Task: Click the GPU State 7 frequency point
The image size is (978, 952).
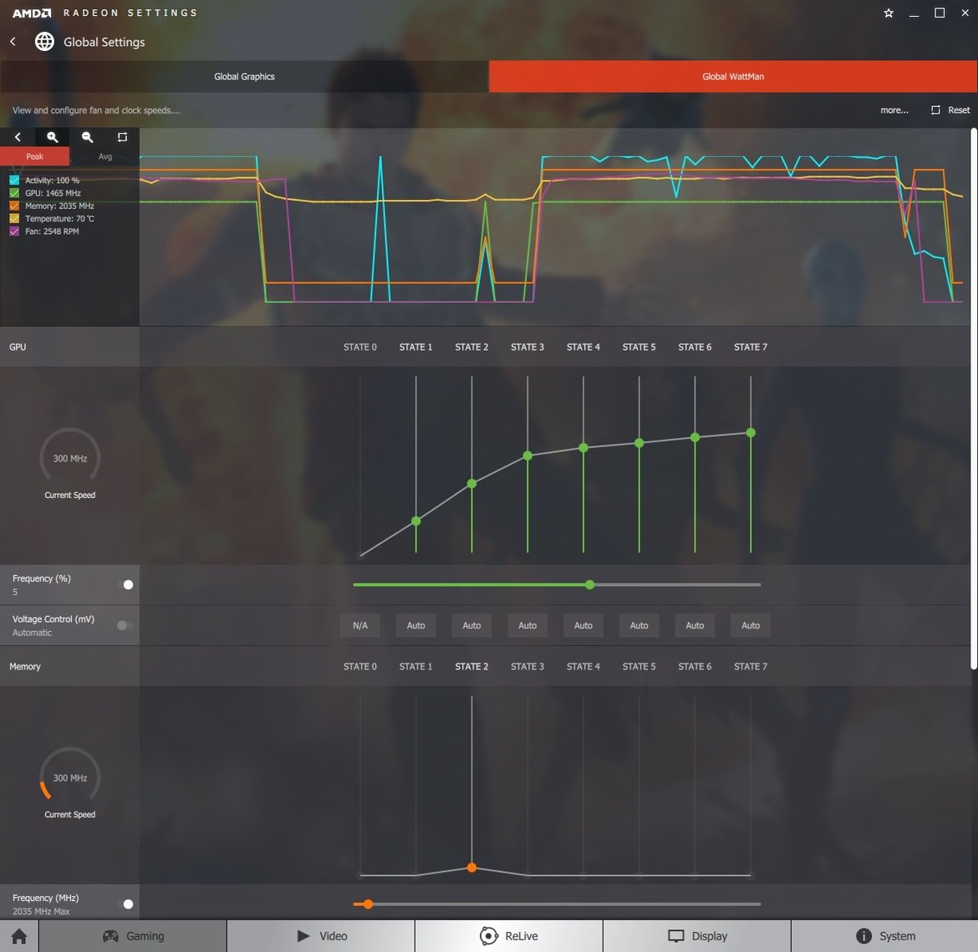Action: coord(751,432)
